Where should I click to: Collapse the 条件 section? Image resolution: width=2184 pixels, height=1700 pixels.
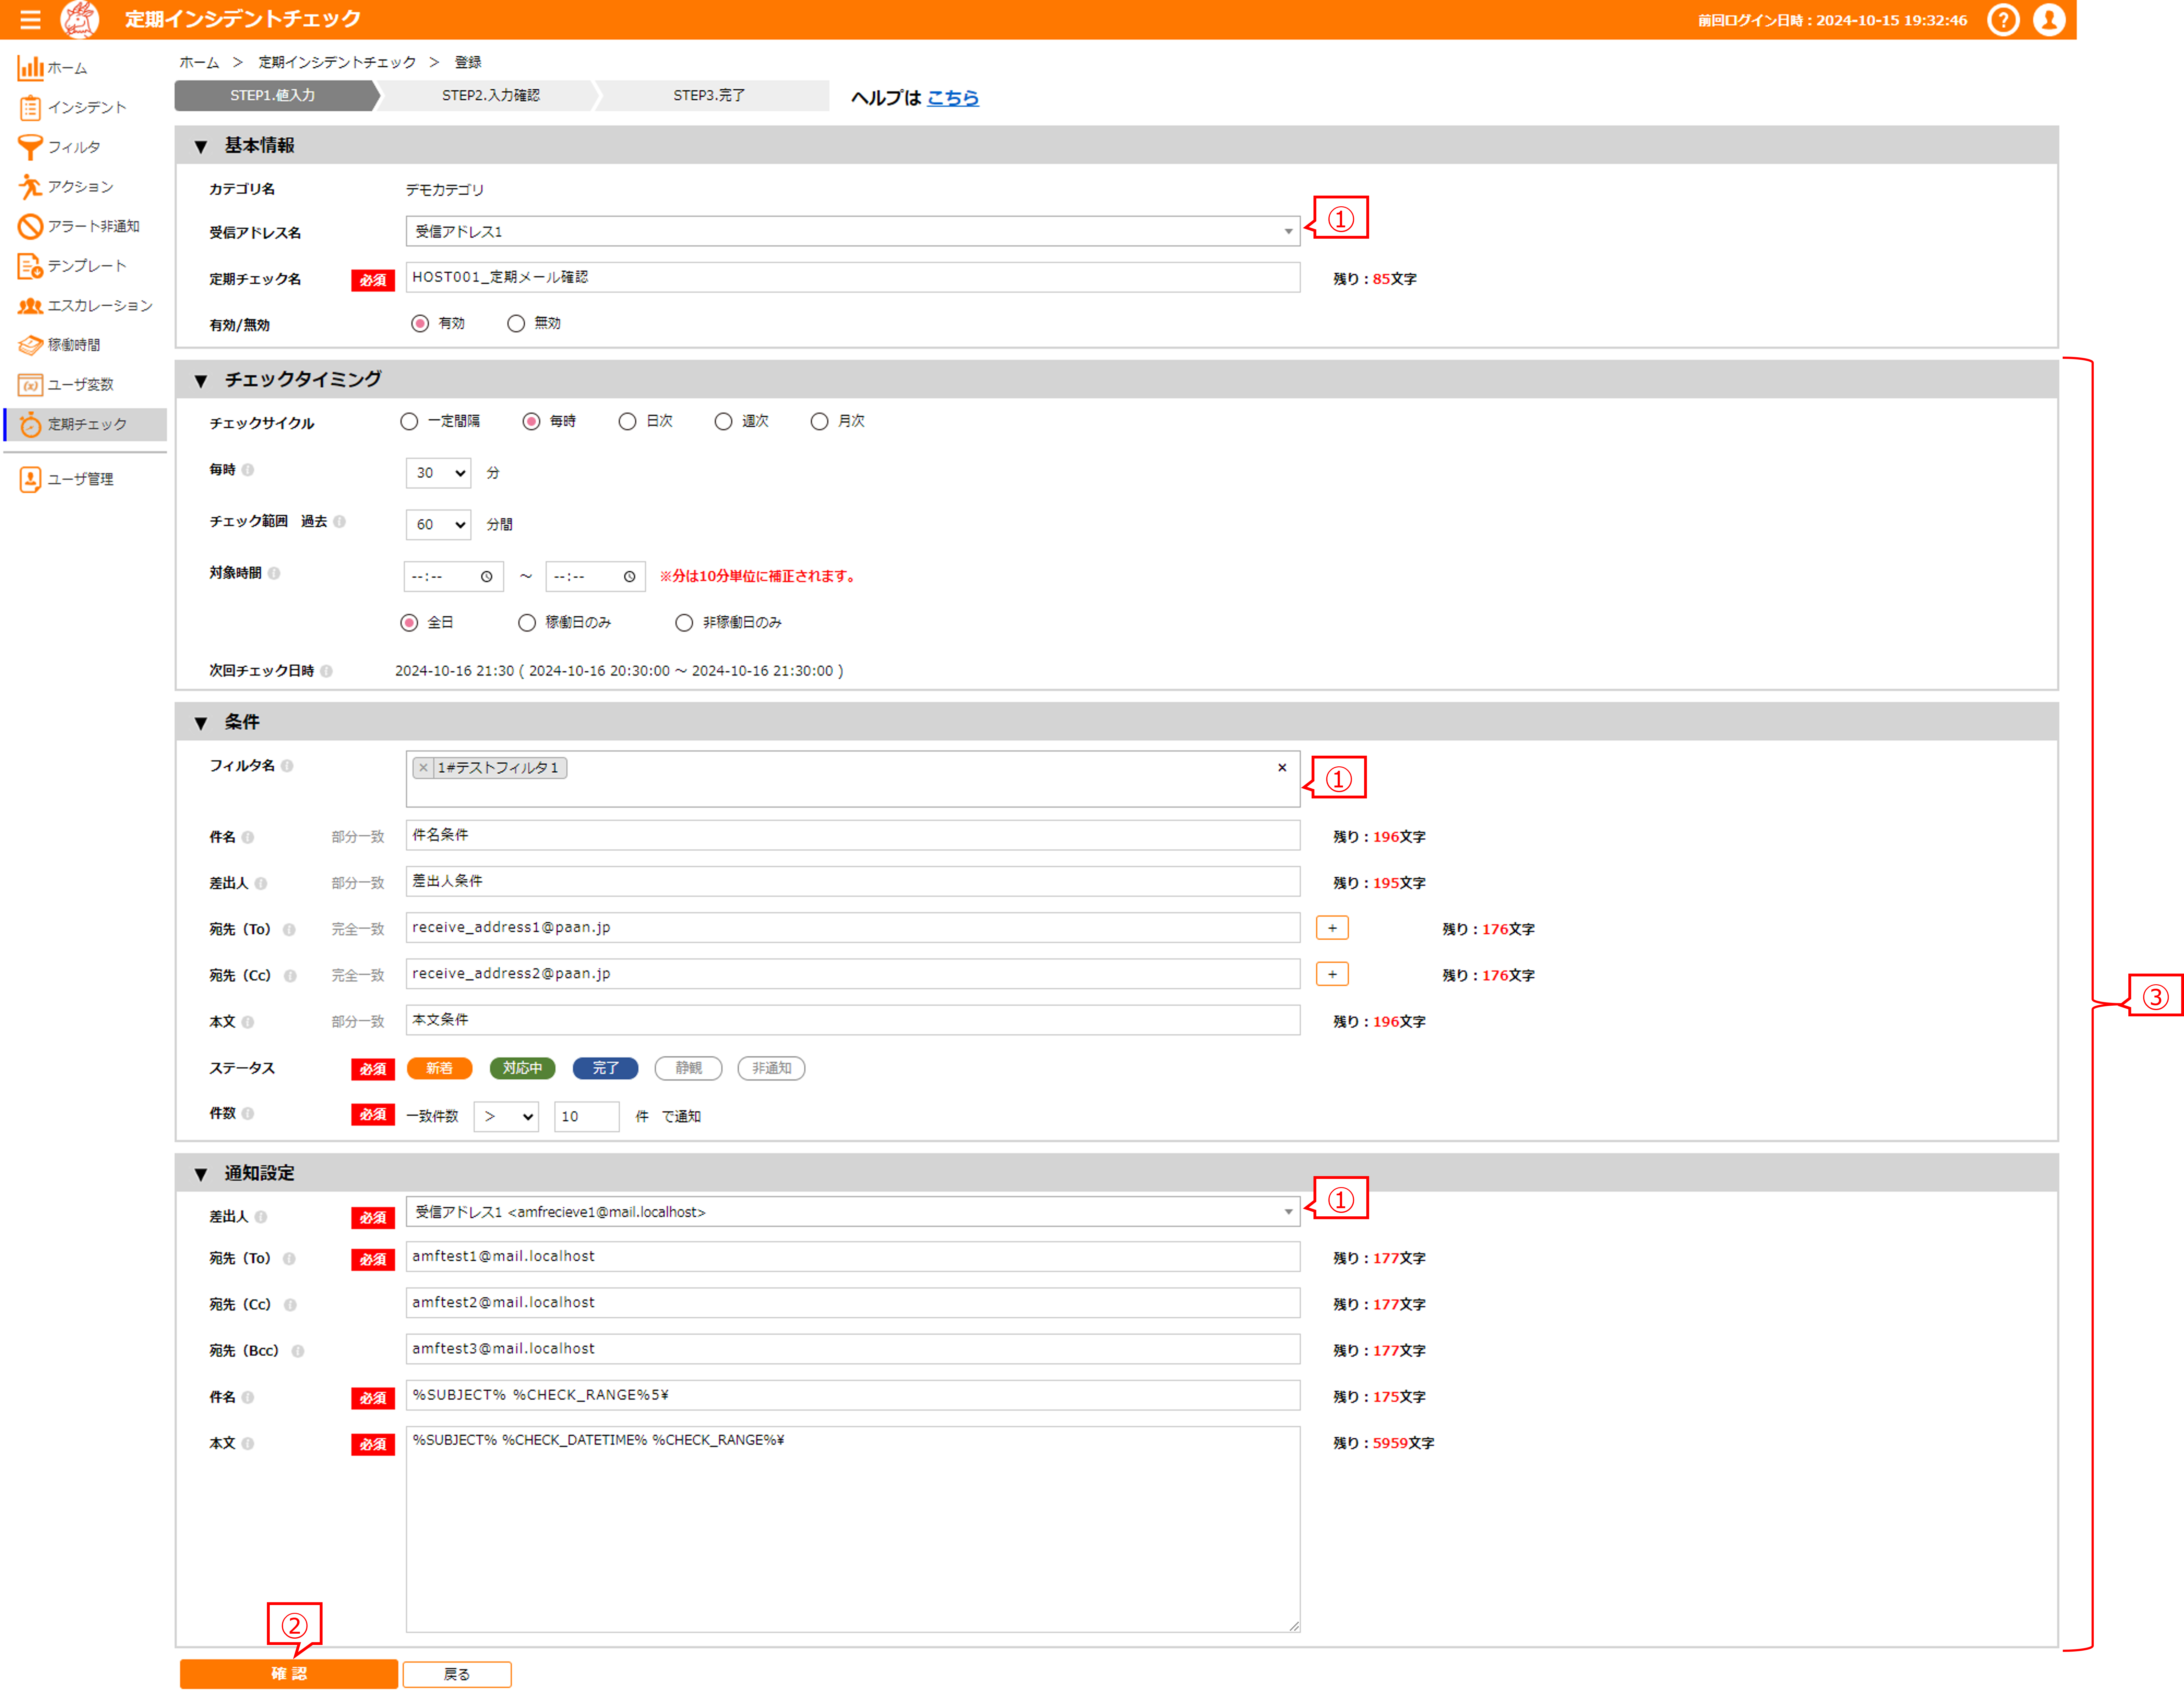point(201,723)
